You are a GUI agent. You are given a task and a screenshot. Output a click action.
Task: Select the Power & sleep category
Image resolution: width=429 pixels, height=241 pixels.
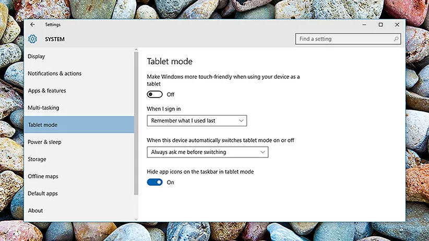(44, 142)
